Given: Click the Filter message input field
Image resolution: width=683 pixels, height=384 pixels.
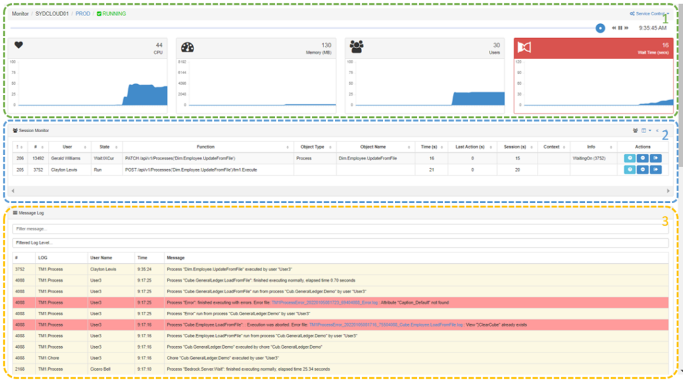Looking at the screenshot, I should pos(340,229).
